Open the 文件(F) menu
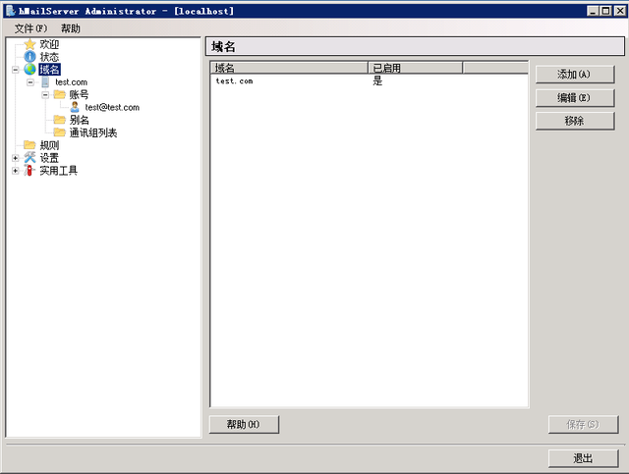 [30, 28]
